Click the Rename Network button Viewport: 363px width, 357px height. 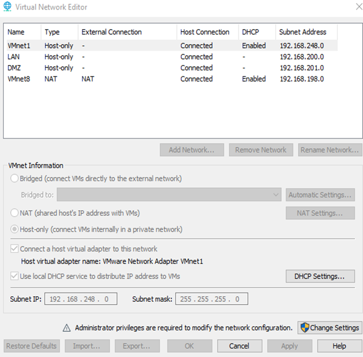330,150
